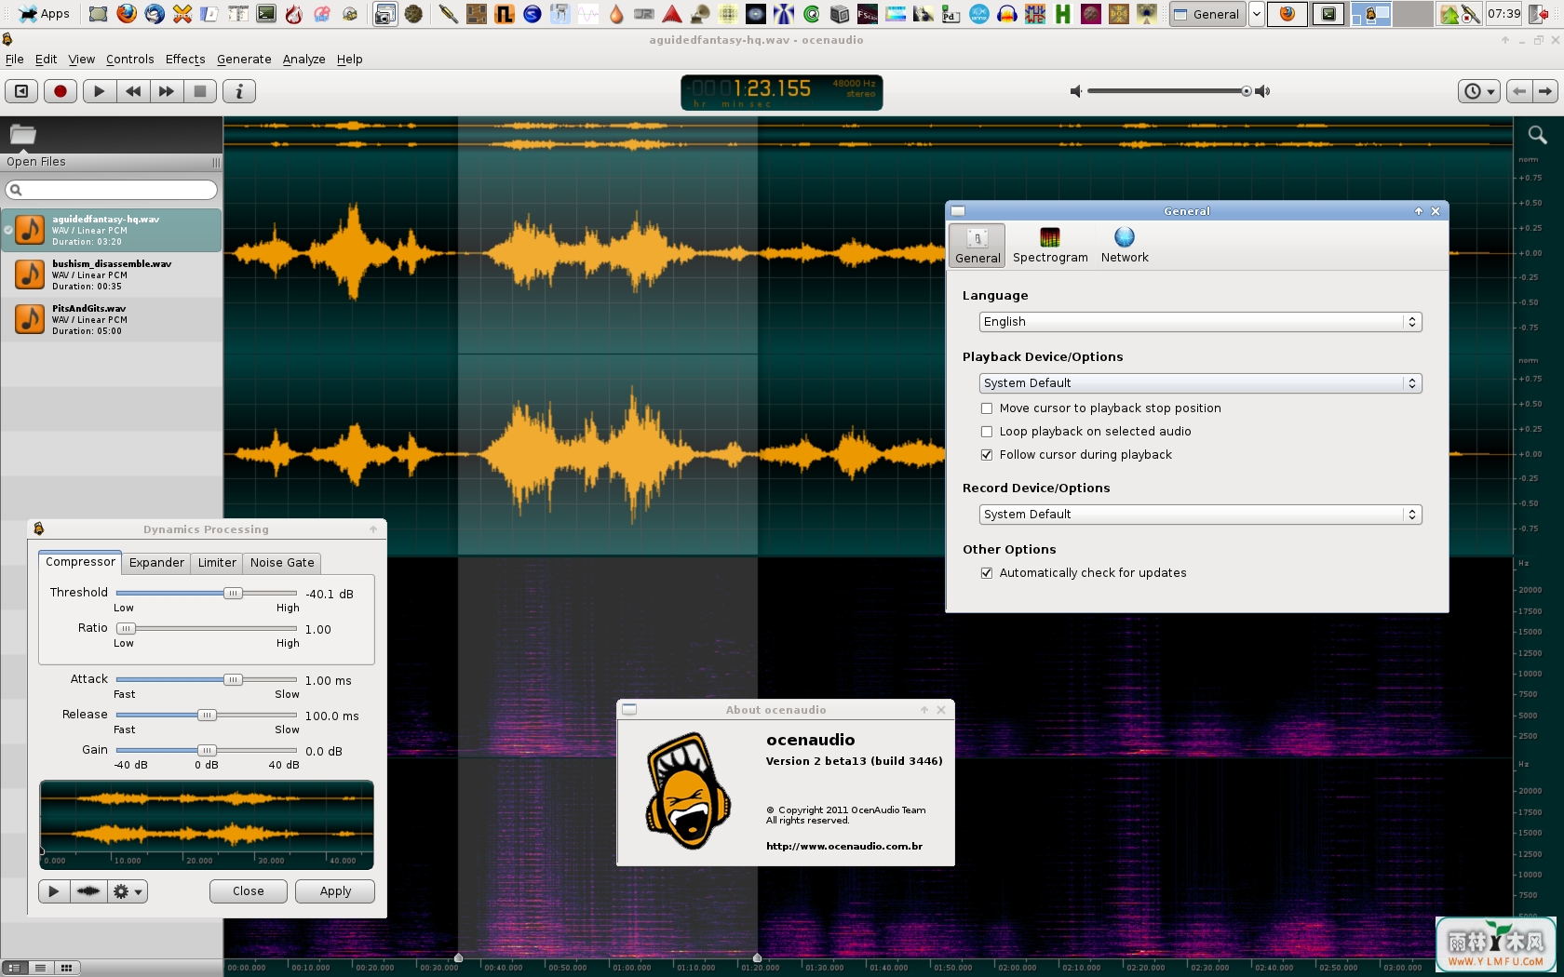This screenshot has height=977, width=1564.
Task: Open the Analyze menu
Action: (x=304, y=59)
